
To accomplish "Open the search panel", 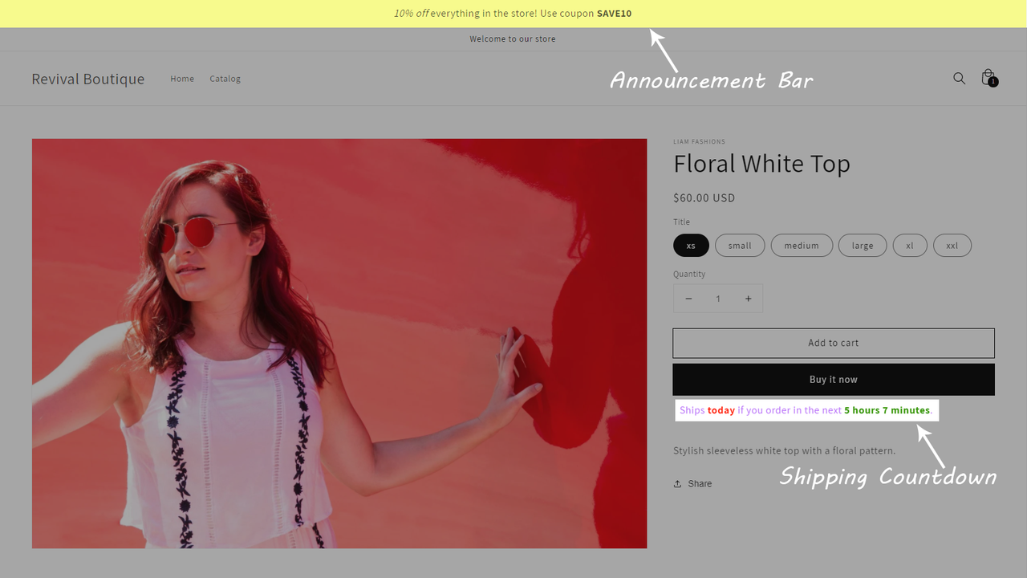I will (960, 78).
